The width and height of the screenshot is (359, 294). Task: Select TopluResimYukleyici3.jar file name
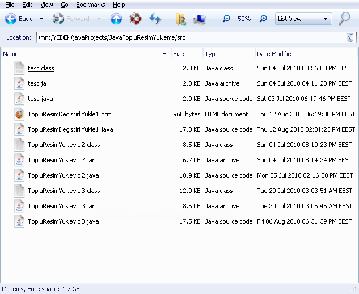pyautogui.click(x=61, y=207)
